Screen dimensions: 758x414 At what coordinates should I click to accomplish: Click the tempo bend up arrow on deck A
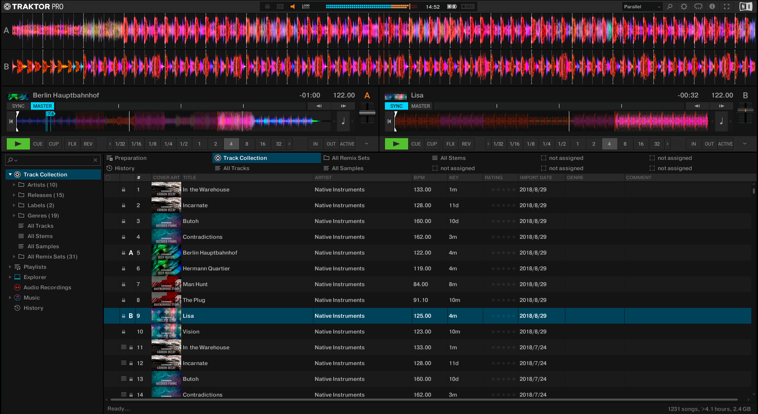click(343, 106)
